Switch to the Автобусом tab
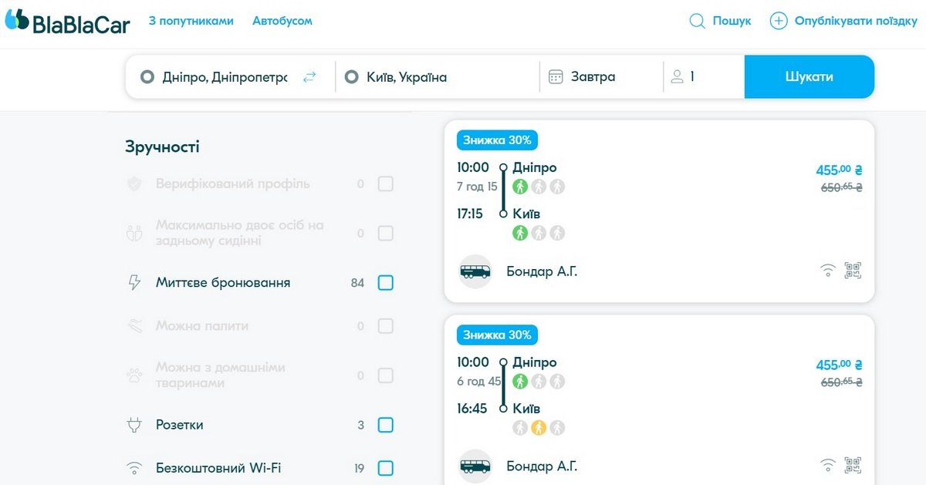The width and height of the screenshot is (926, 485). coord(282,21)
